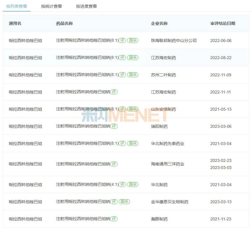The height and width of the screenshot is (229, 252).
Task: Click the 药品名称 column header
Action: (65, 23)
